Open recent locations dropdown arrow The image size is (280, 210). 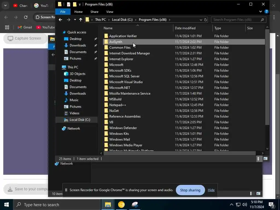click(x=75, y=20)
